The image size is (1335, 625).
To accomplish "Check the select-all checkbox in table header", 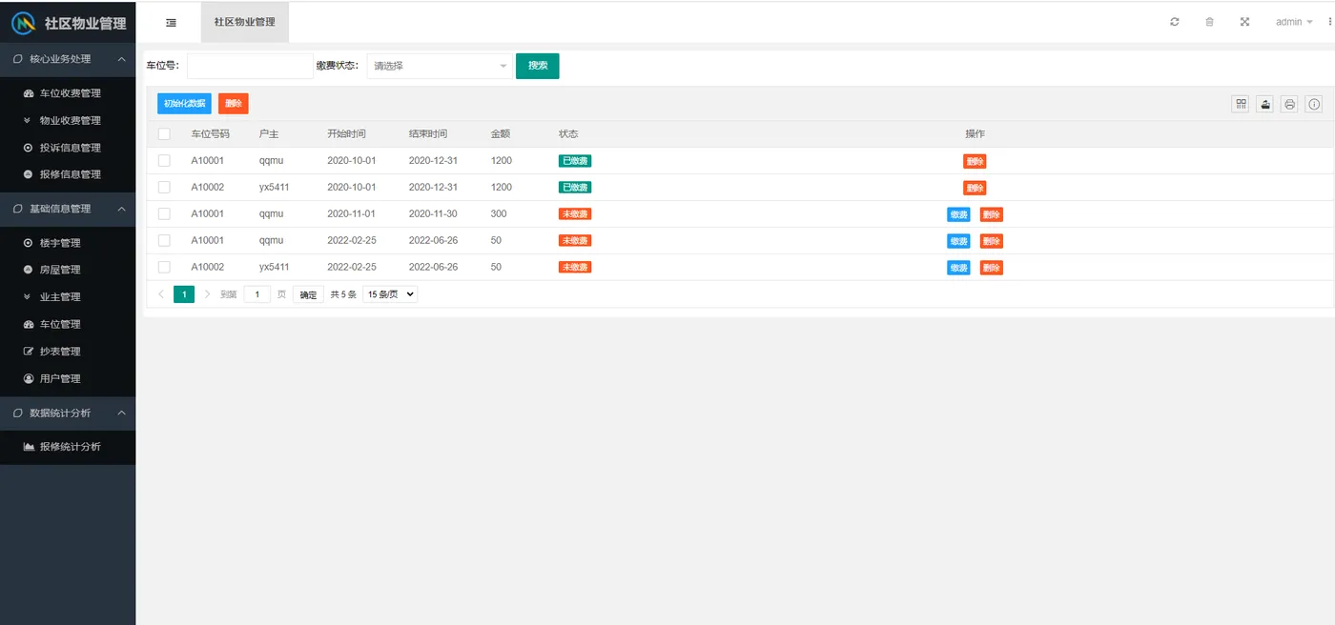I will point(164,134).
